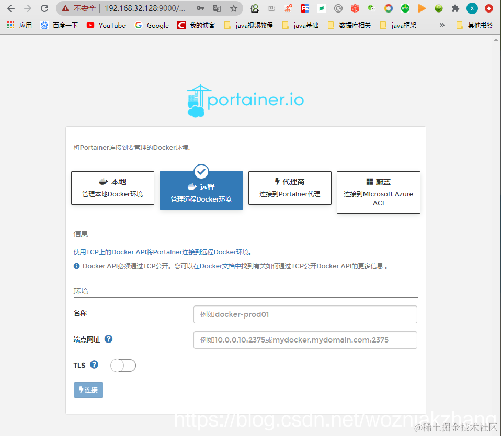Select the 蔚蓝 Microsoft Azure ACI option

point(378,192)
